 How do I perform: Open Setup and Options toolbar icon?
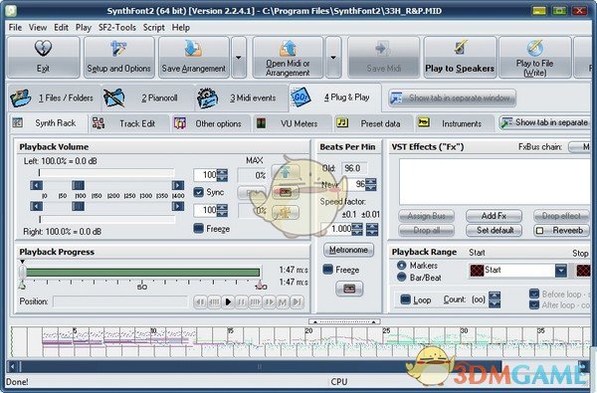118,49
